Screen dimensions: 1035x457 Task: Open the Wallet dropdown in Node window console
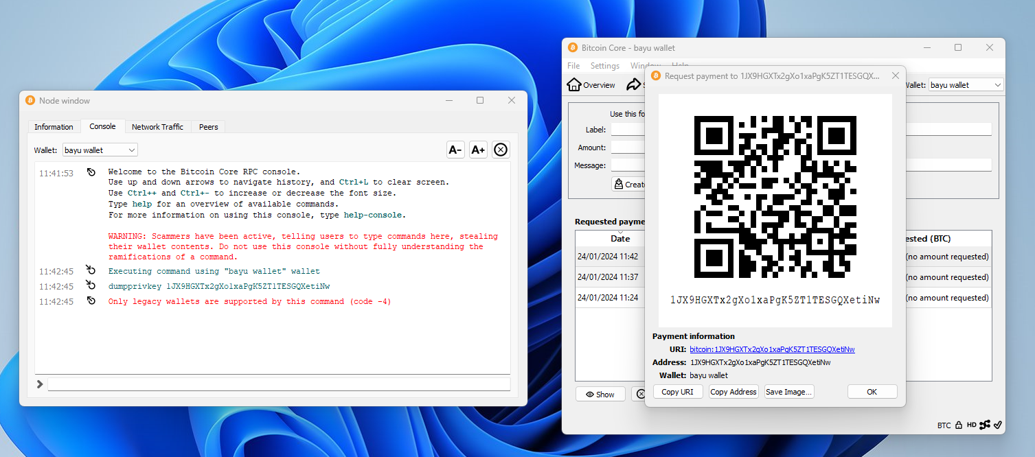[100, 150]
